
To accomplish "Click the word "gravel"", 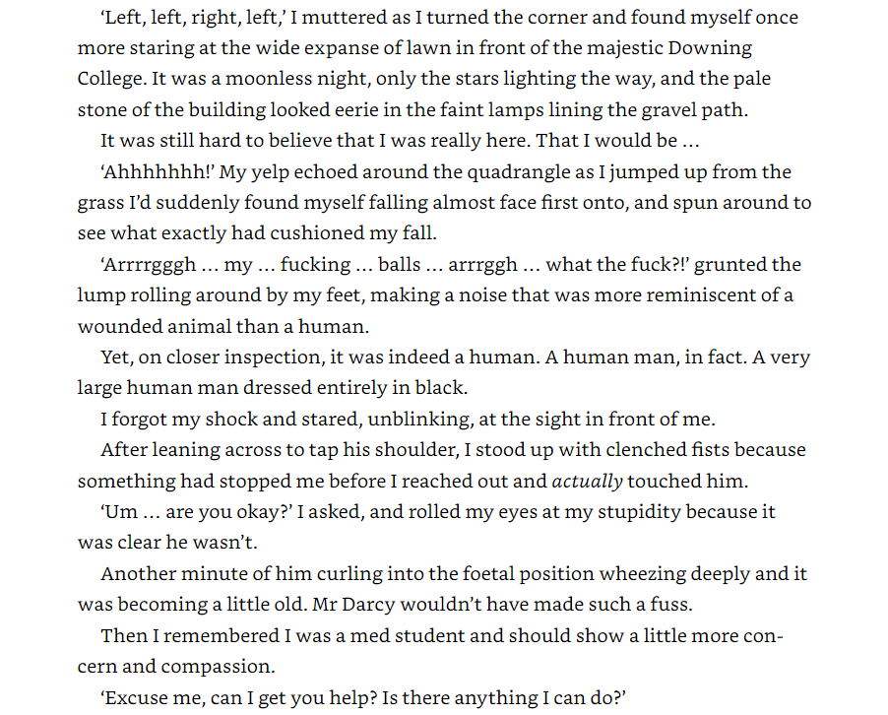I will click(x=692, y=110).
